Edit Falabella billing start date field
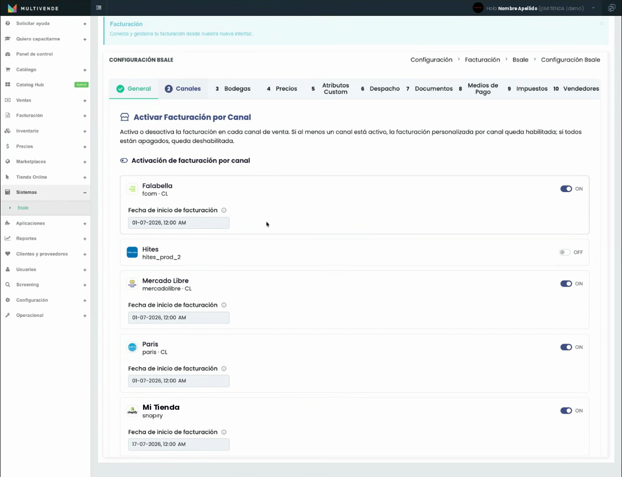 coord(179,223)
